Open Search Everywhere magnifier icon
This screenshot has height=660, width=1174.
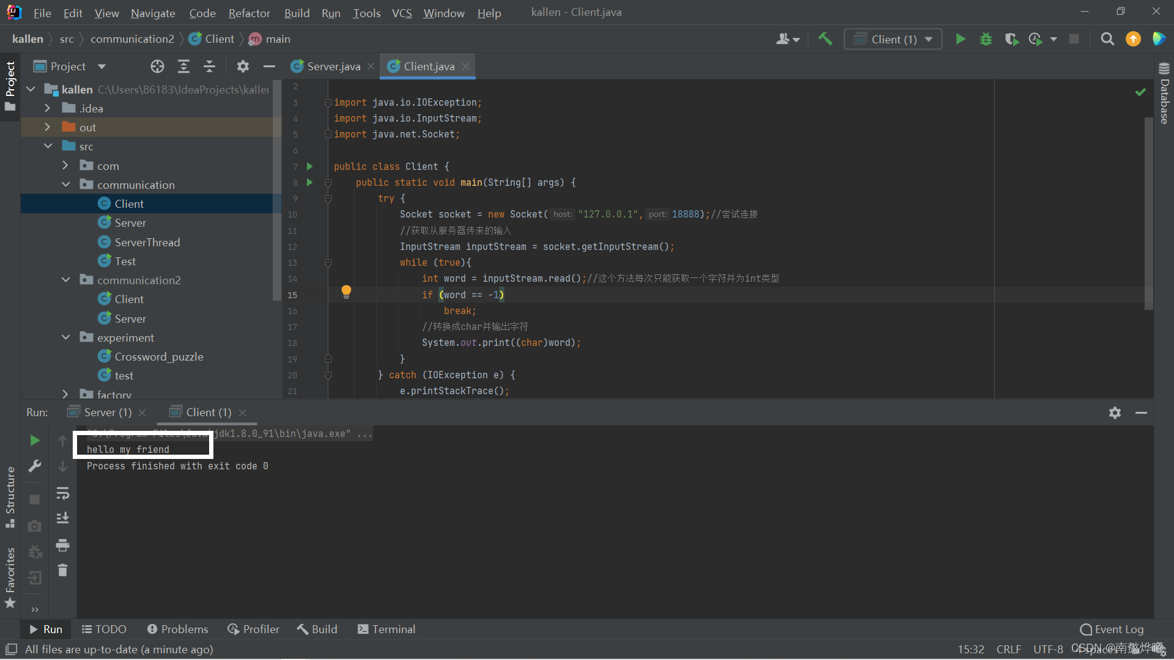pyautogui.click(x=1107, y=39)
